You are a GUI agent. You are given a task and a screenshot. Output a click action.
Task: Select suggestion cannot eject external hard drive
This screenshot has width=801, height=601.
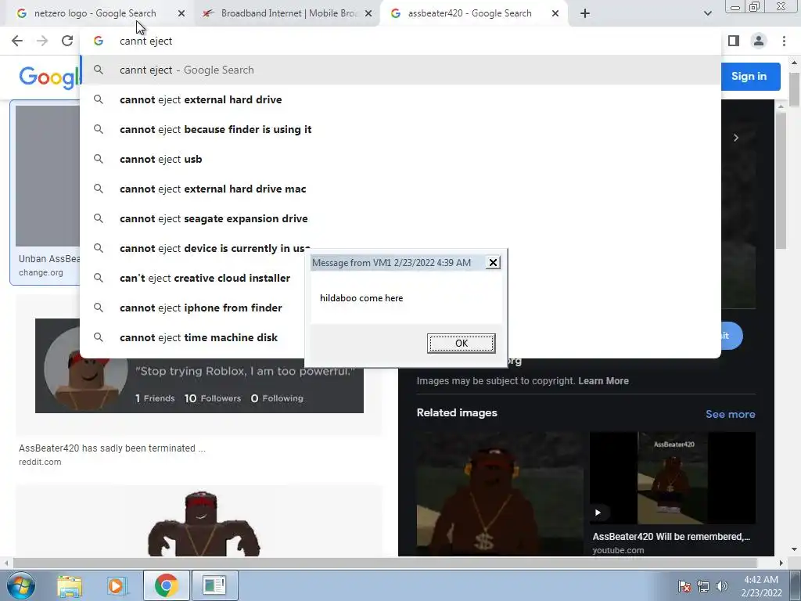(400, 99)
